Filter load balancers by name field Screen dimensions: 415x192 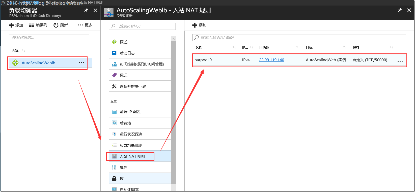(49, 38)
